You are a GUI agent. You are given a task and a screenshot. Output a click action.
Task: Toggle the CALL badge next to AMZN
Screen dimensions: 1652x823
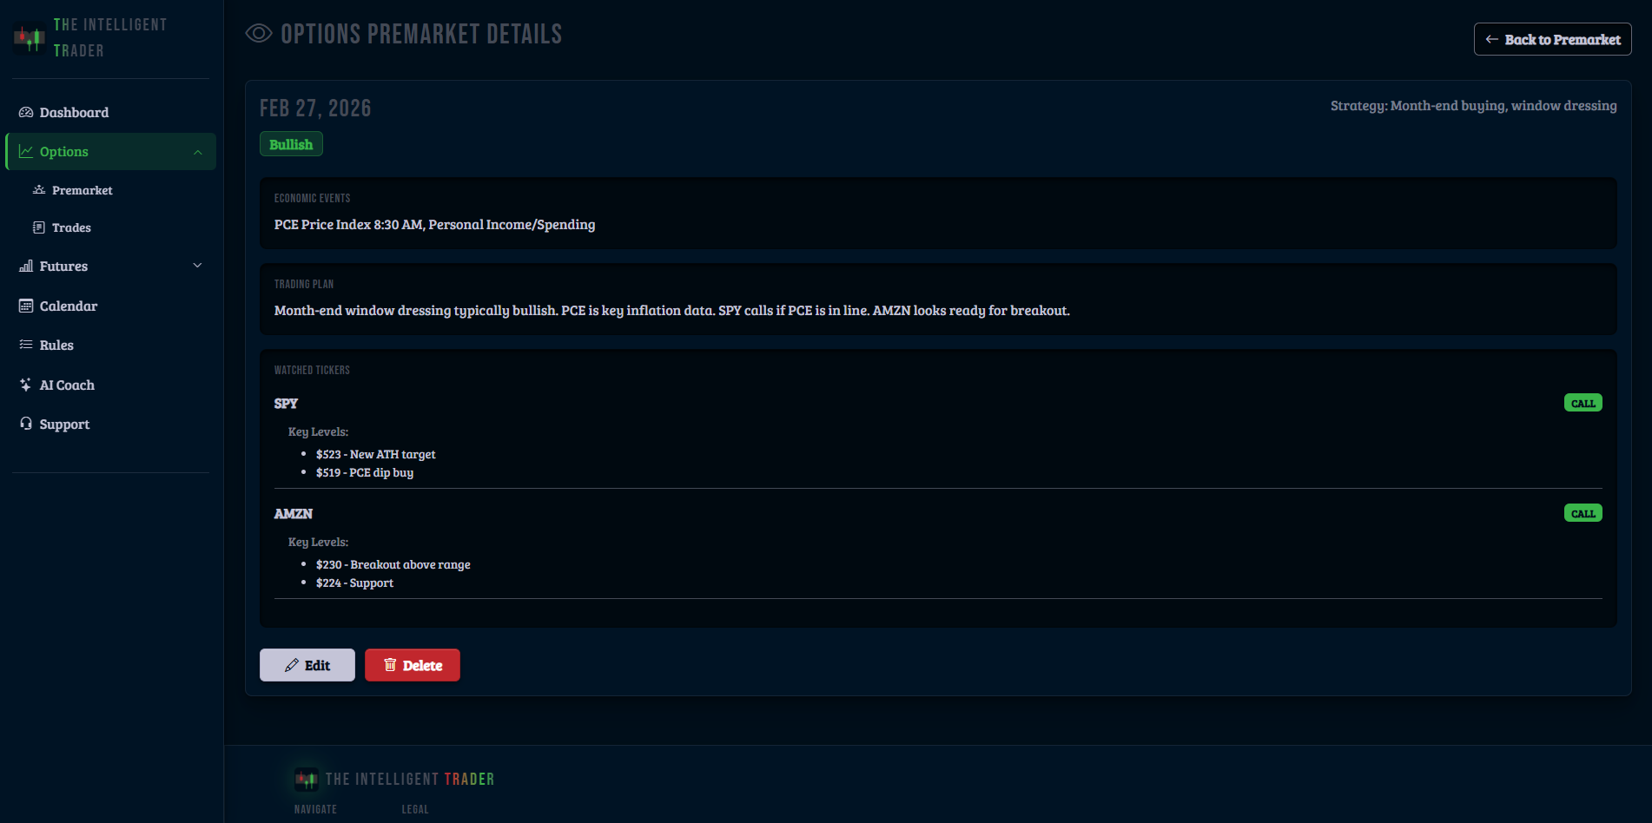pyautogui.click(x=1583, y=512)
